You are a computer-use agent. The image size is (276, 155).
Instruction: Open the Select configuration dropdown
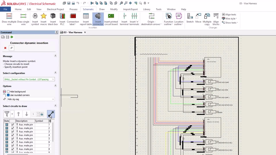click(x=29, y=79)
